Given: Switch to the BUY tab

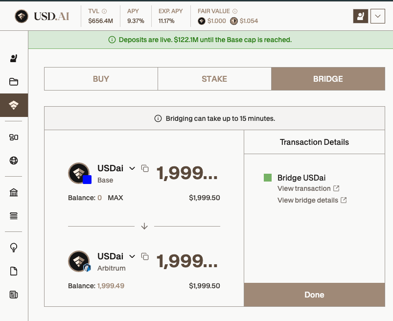Looking at the screenshot, I should [101, 79].
